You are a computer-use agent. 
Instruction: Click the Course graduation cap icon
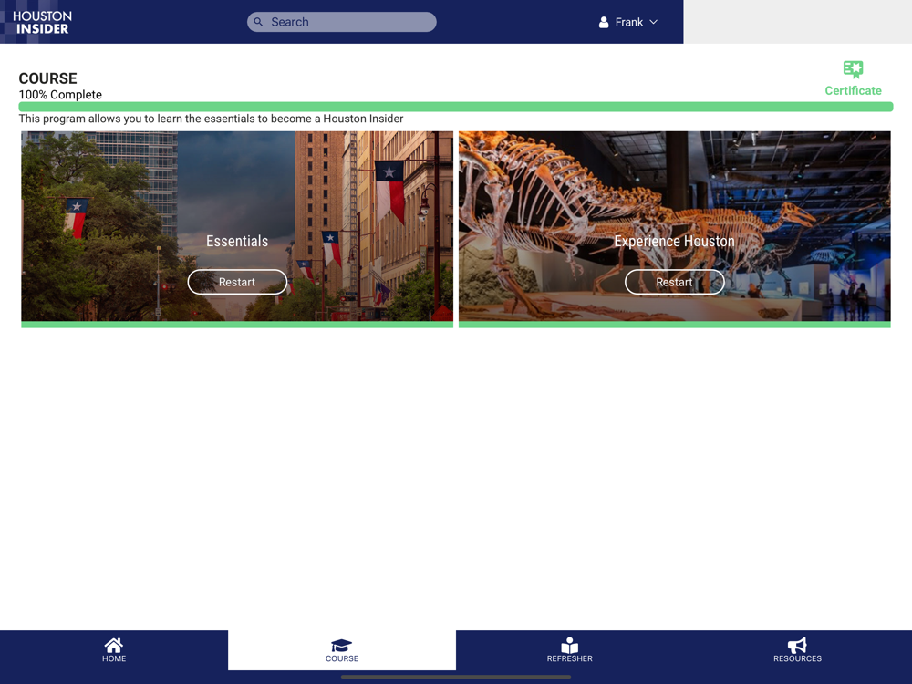coord(341,646)
